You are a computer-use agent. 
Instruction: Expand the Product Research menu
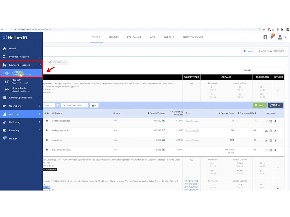39,57
